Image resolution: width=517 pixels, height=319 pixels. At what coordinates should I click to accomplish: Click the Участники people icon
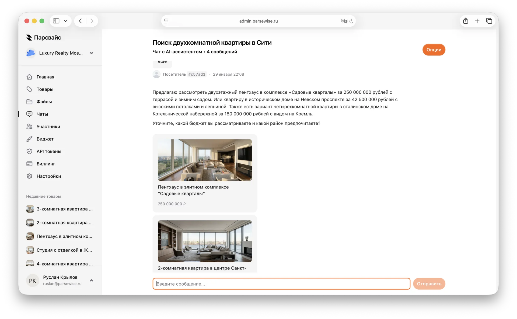(x=29, y=127)
